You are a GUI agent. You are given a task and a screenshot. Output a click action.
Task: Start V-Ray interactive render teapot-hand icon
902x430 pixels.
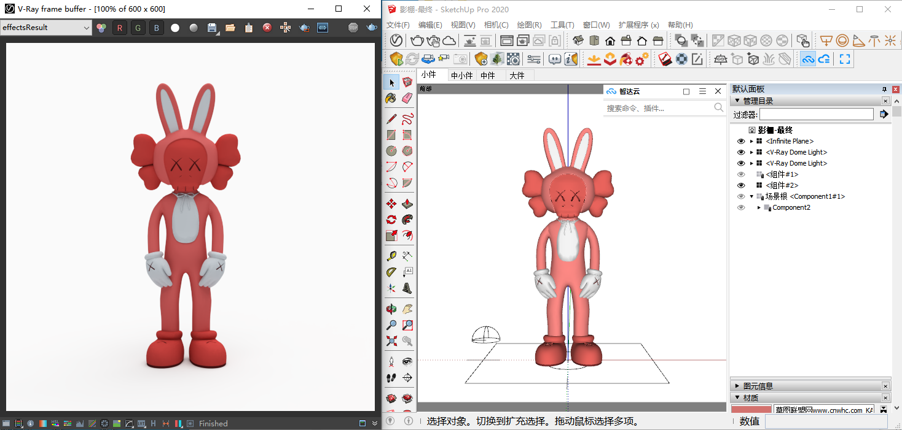(x=433, y=40)
